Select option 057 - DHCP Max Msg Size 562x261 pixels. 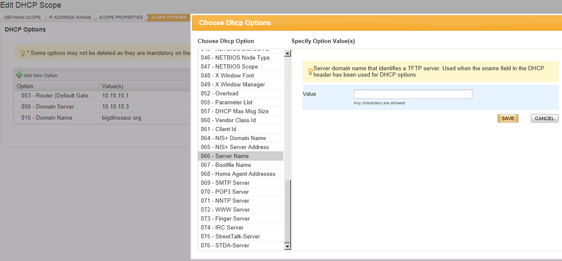tap(241, 111)
